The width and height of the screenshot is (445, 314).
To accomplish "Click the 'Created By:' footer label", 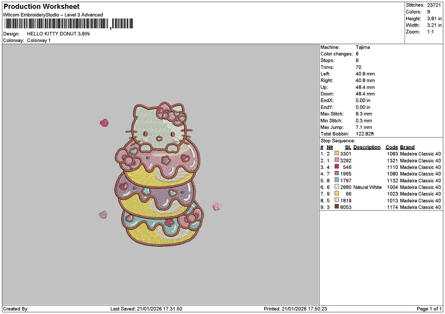I will pyautogui.click(x=16, y=309).
